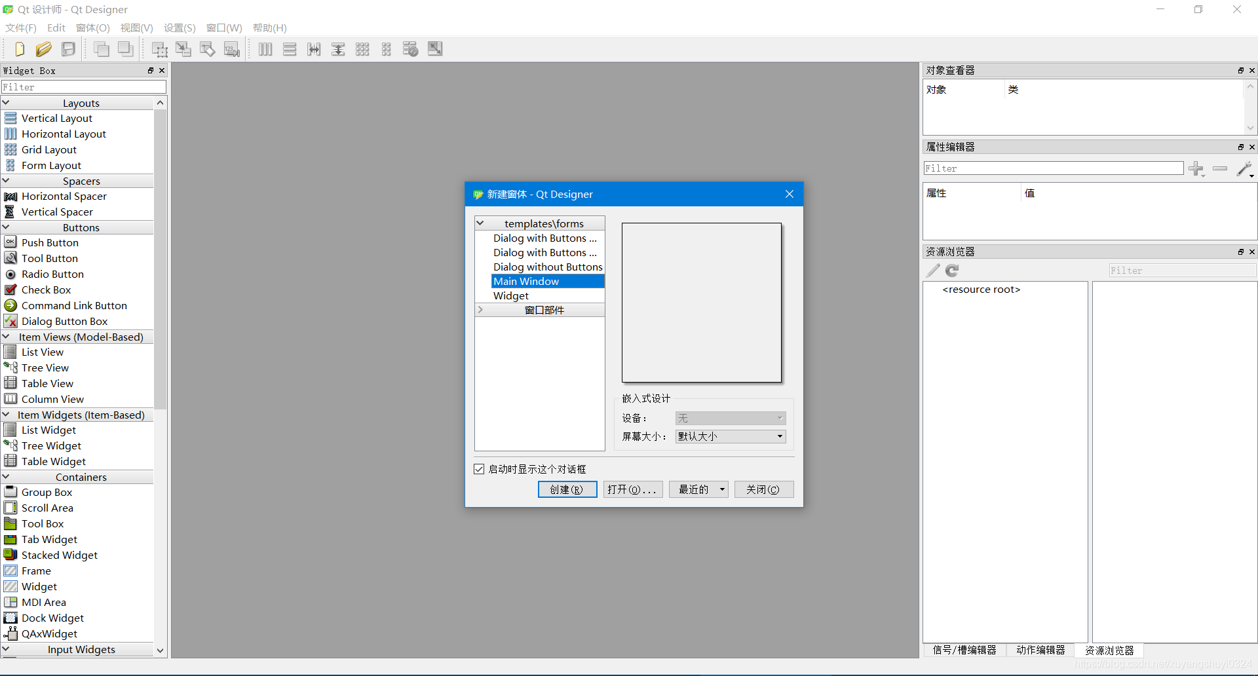1258x676 pixels.
Task: Collapse the Layouts category in Widget Box
Action: (6, 103)
